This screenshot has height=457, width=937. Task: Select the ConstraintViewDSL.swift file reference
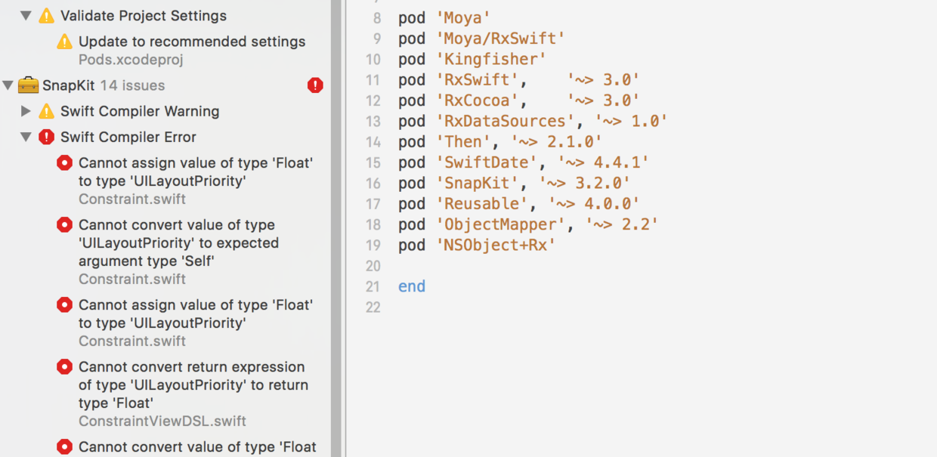(x=162, y=421)
